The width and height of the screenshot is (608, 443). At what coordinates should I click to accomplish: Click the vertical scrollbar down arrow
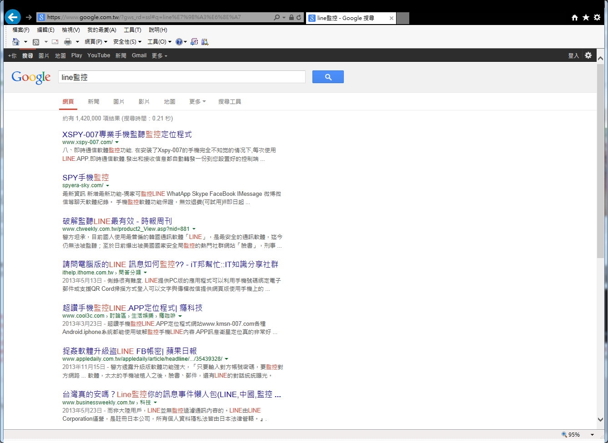[x=600, y=420]
